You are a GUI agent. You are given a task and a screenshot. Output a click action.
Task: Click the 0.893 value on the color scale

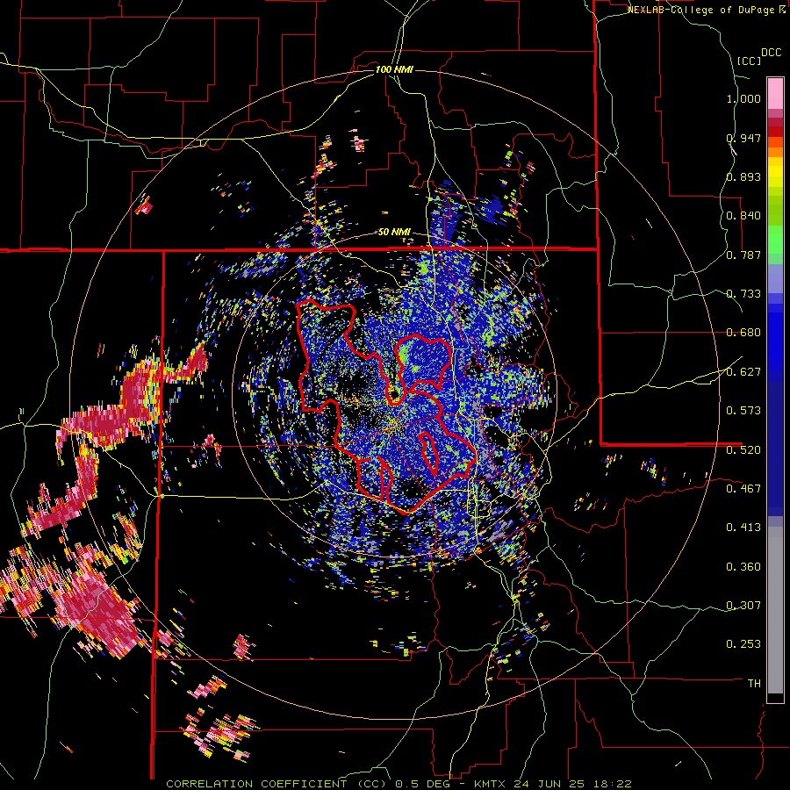pos(743,176)
